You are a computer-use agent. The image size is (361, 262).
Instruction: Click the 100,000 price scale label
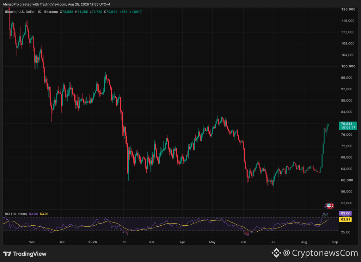click(348, 66)
